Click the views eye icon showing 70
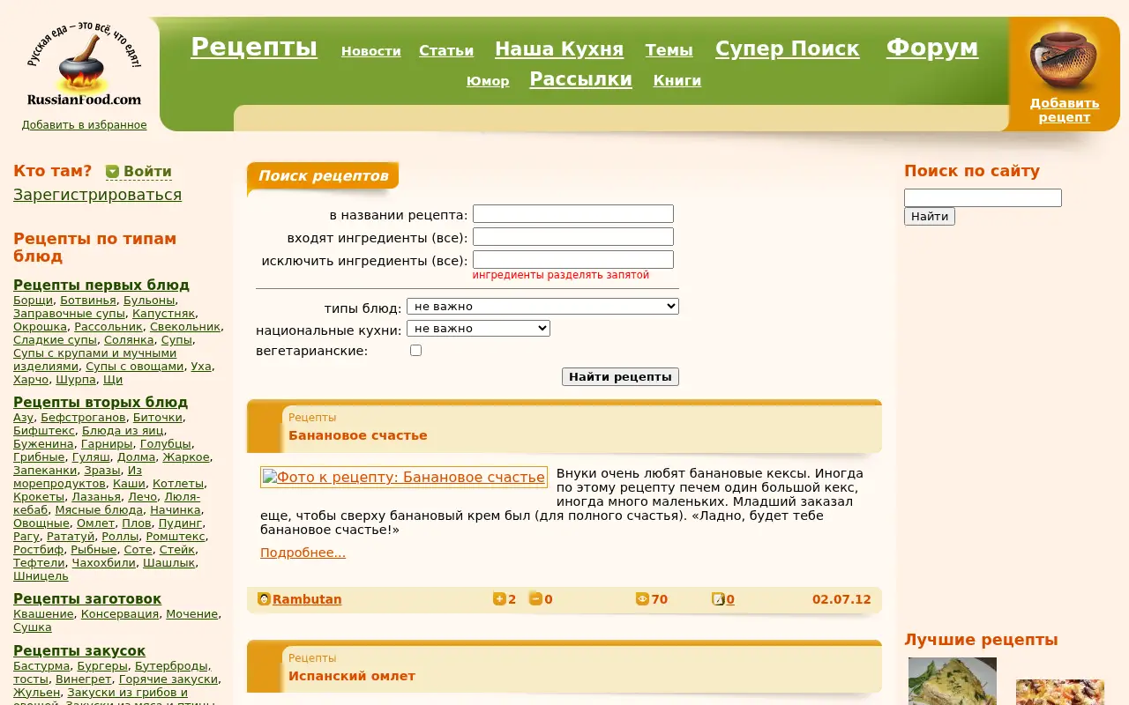Screen dimensions: 1129x705 click(642, 599)
